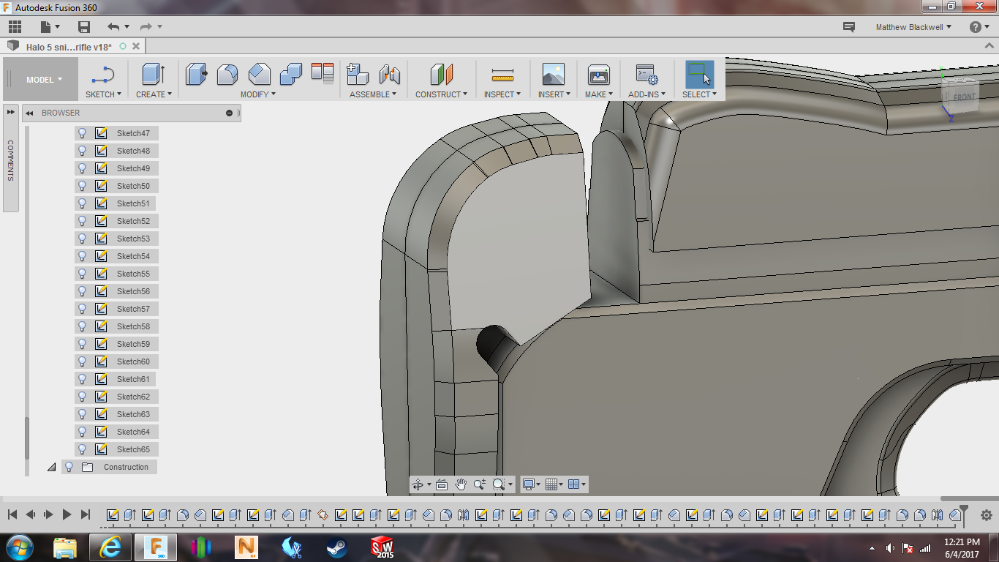Screen dimensions: 999x562
Task: Open the Help question mark menu
Action: (979, 27)
